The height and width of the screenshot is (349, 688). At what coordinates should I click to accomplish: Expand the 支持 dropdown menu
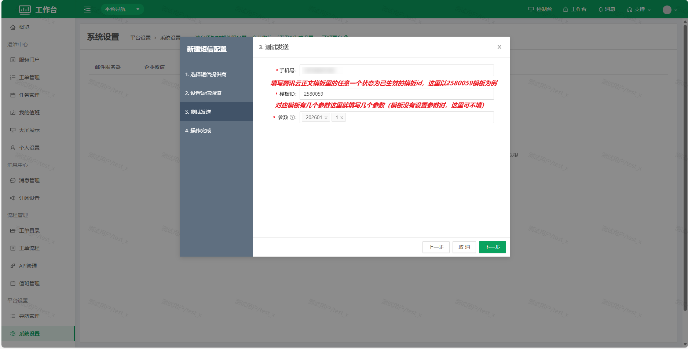tap(639, 10)
